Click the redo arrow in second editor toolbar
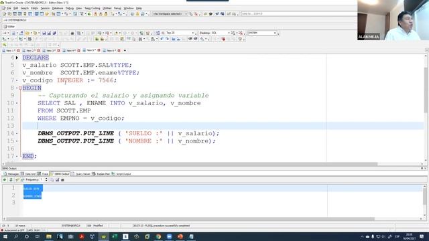The height and width of the screenshot is (241, 429). [x=167, y=39]
